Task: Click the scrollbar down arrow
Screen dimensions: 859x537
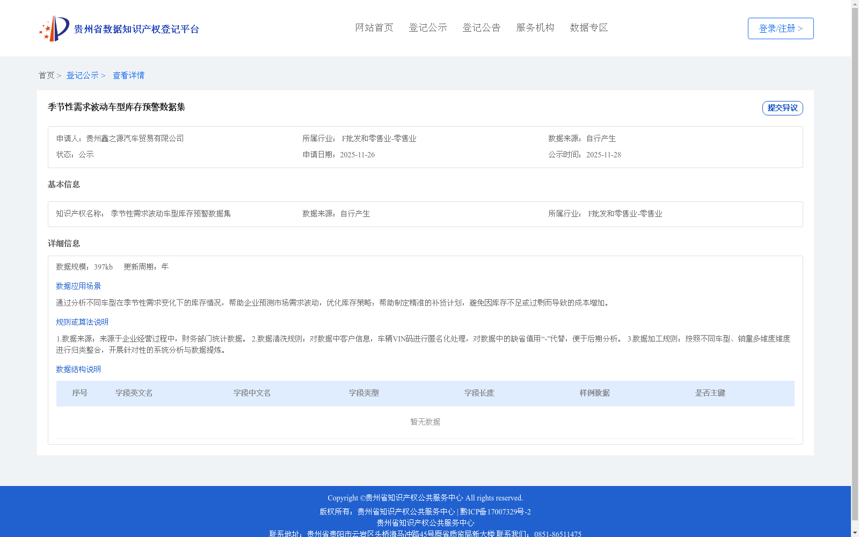Action: point(855,533)
